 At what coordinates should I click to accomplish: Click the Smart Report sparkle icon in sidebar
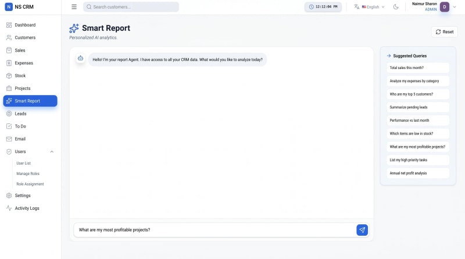coord(9,101)
